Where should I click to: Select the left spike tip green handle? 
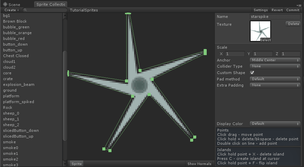coord(68,73)
